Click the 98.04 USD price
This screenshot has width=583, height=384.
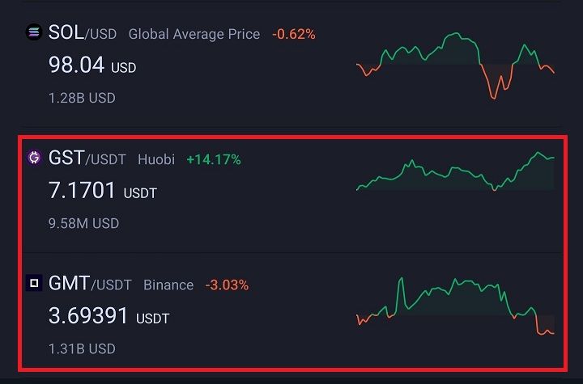click(x=92, y=65)
